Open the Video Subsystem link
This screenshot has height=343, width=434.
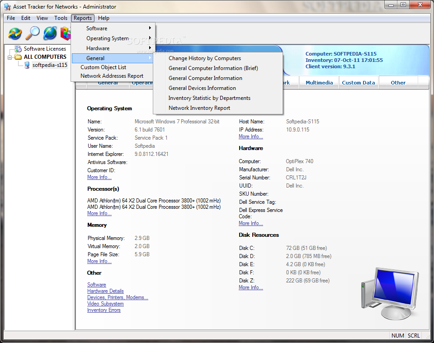(x=105, y=304)
